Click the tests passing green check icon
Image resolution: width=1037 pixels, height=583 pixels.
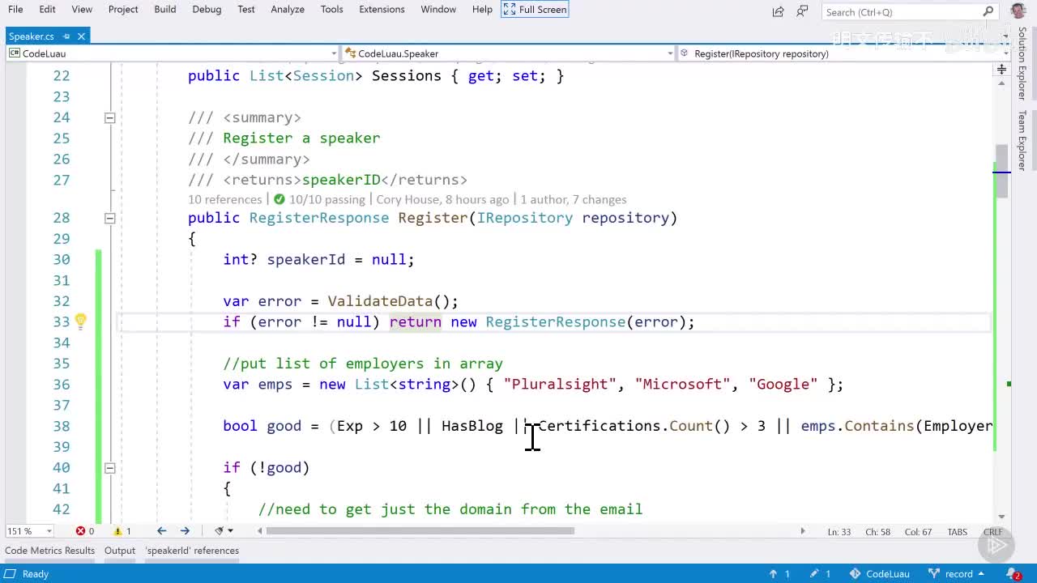[x=280, y=199]
